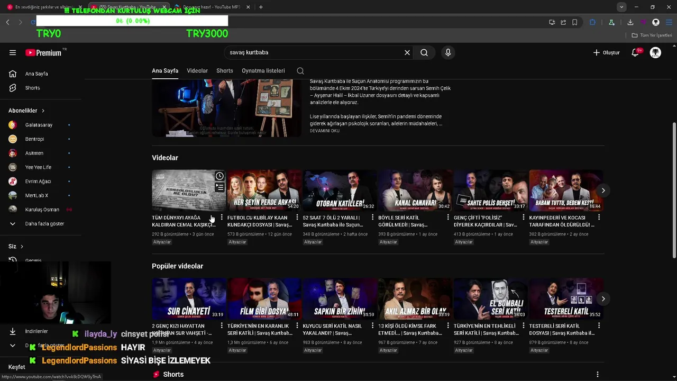Open options menu for Kubilay Kaan video
This screenshot has height=381, width=677.
tap(297, 217)
